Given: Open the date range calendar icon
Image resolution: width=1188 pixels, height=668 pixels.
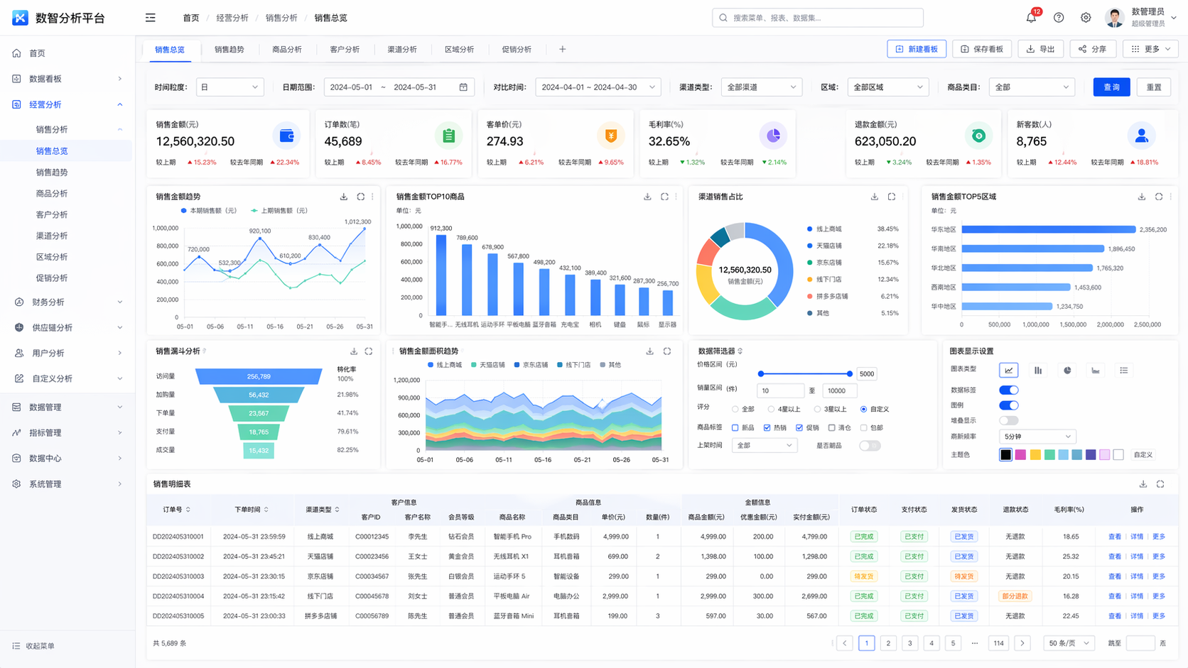Looking at the screenshot, I should (x=463, y=87).
